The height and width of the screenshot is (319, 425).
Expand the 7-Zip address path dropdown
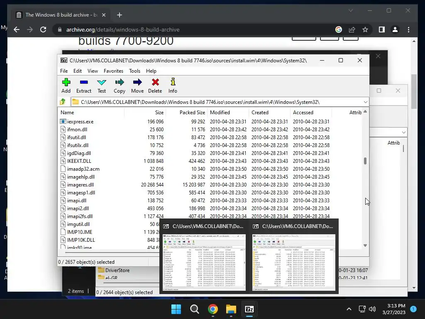tap(365, 102)
